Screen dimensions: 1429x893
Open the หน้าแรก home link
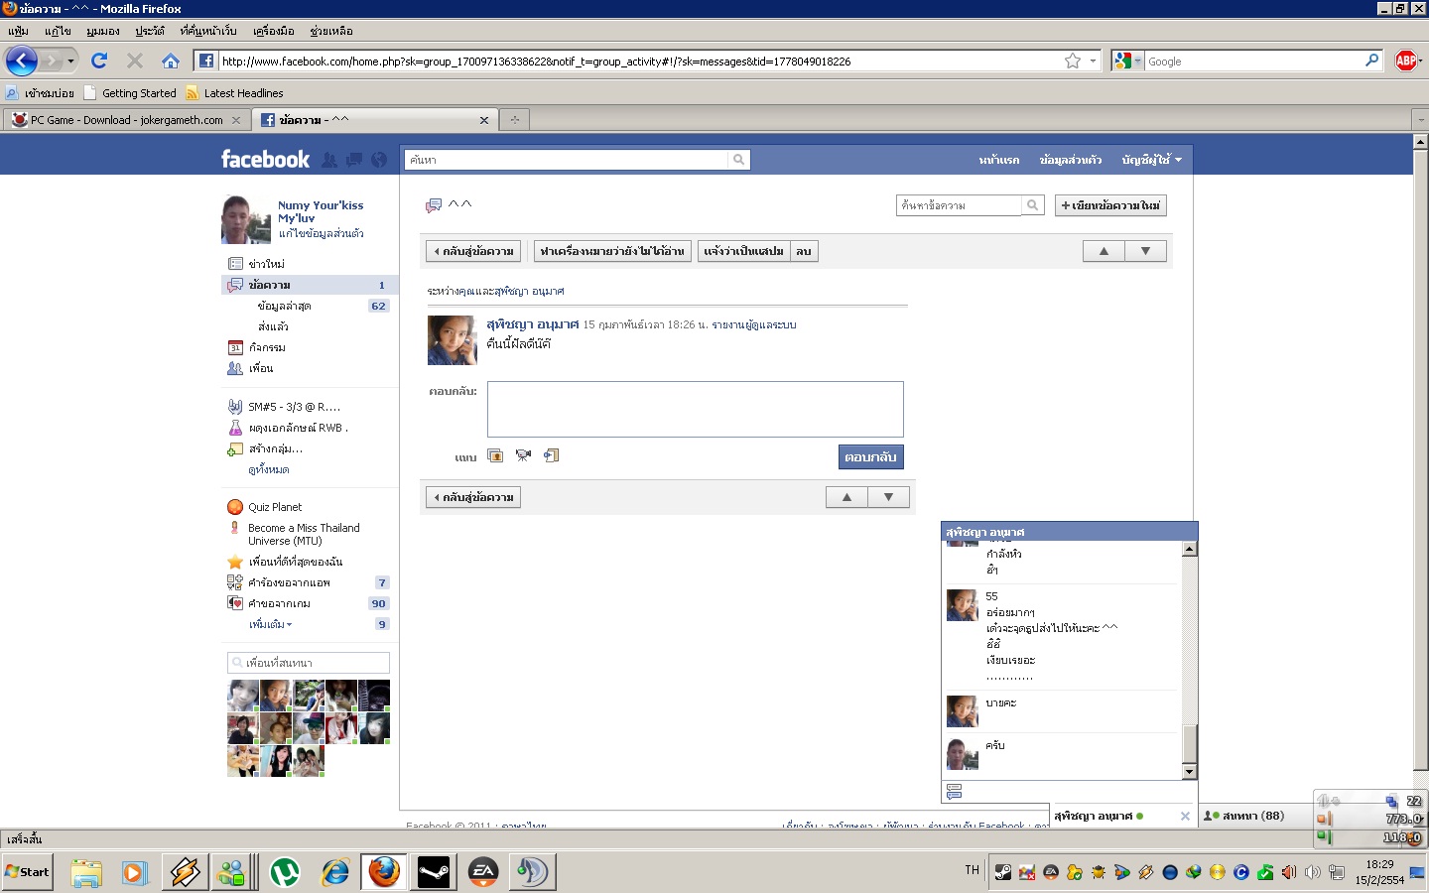coord(998,160)
